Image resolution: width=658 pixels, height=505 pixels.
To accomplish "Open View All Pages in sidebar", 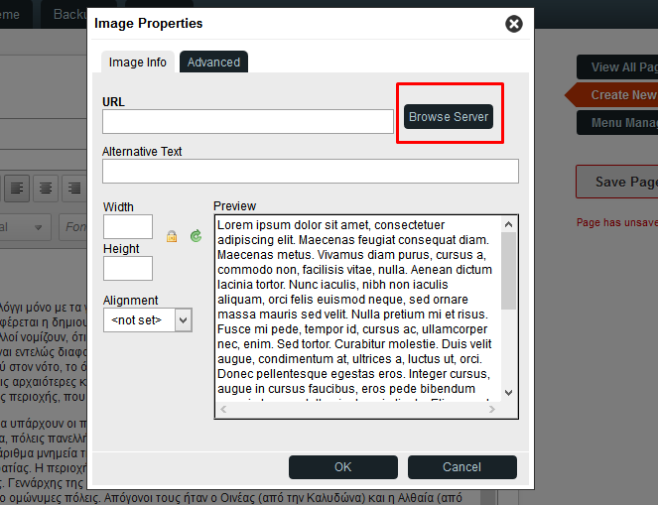I will 617,67.
